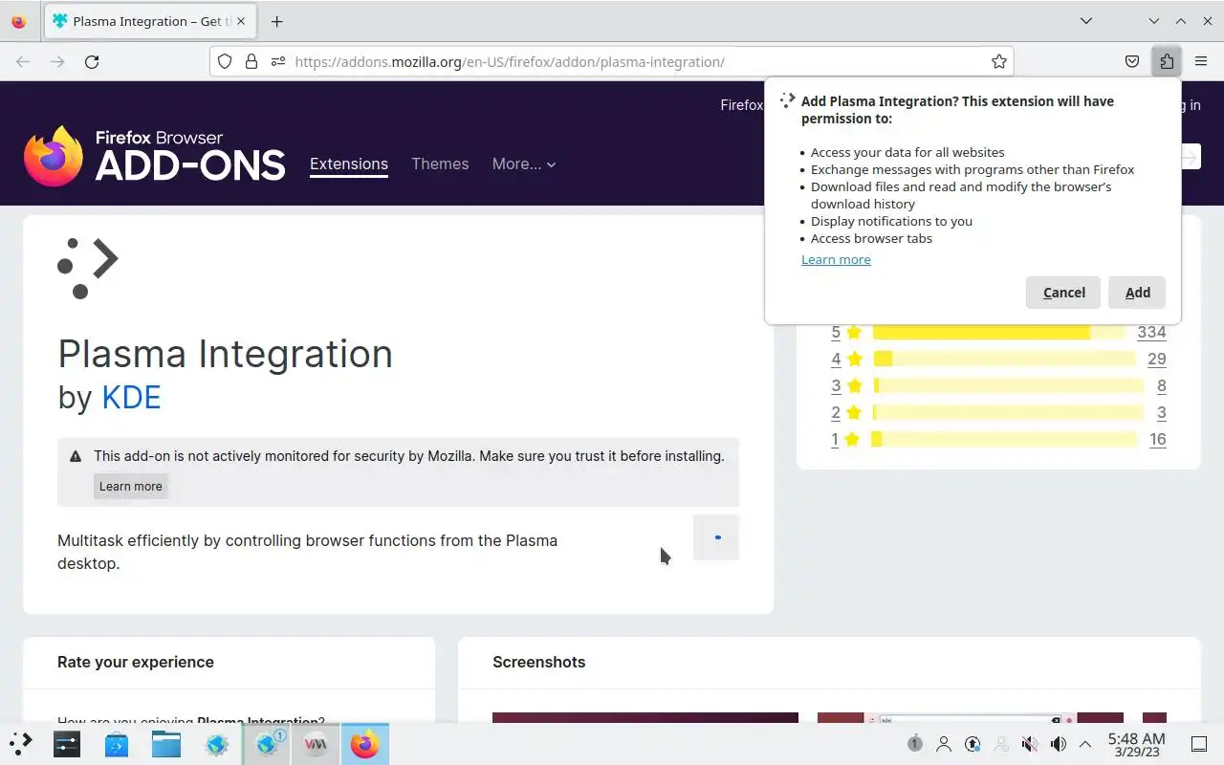Close the Plasma Integration tab
This screenshot has width=1224, height=765.
pos(241,21)
